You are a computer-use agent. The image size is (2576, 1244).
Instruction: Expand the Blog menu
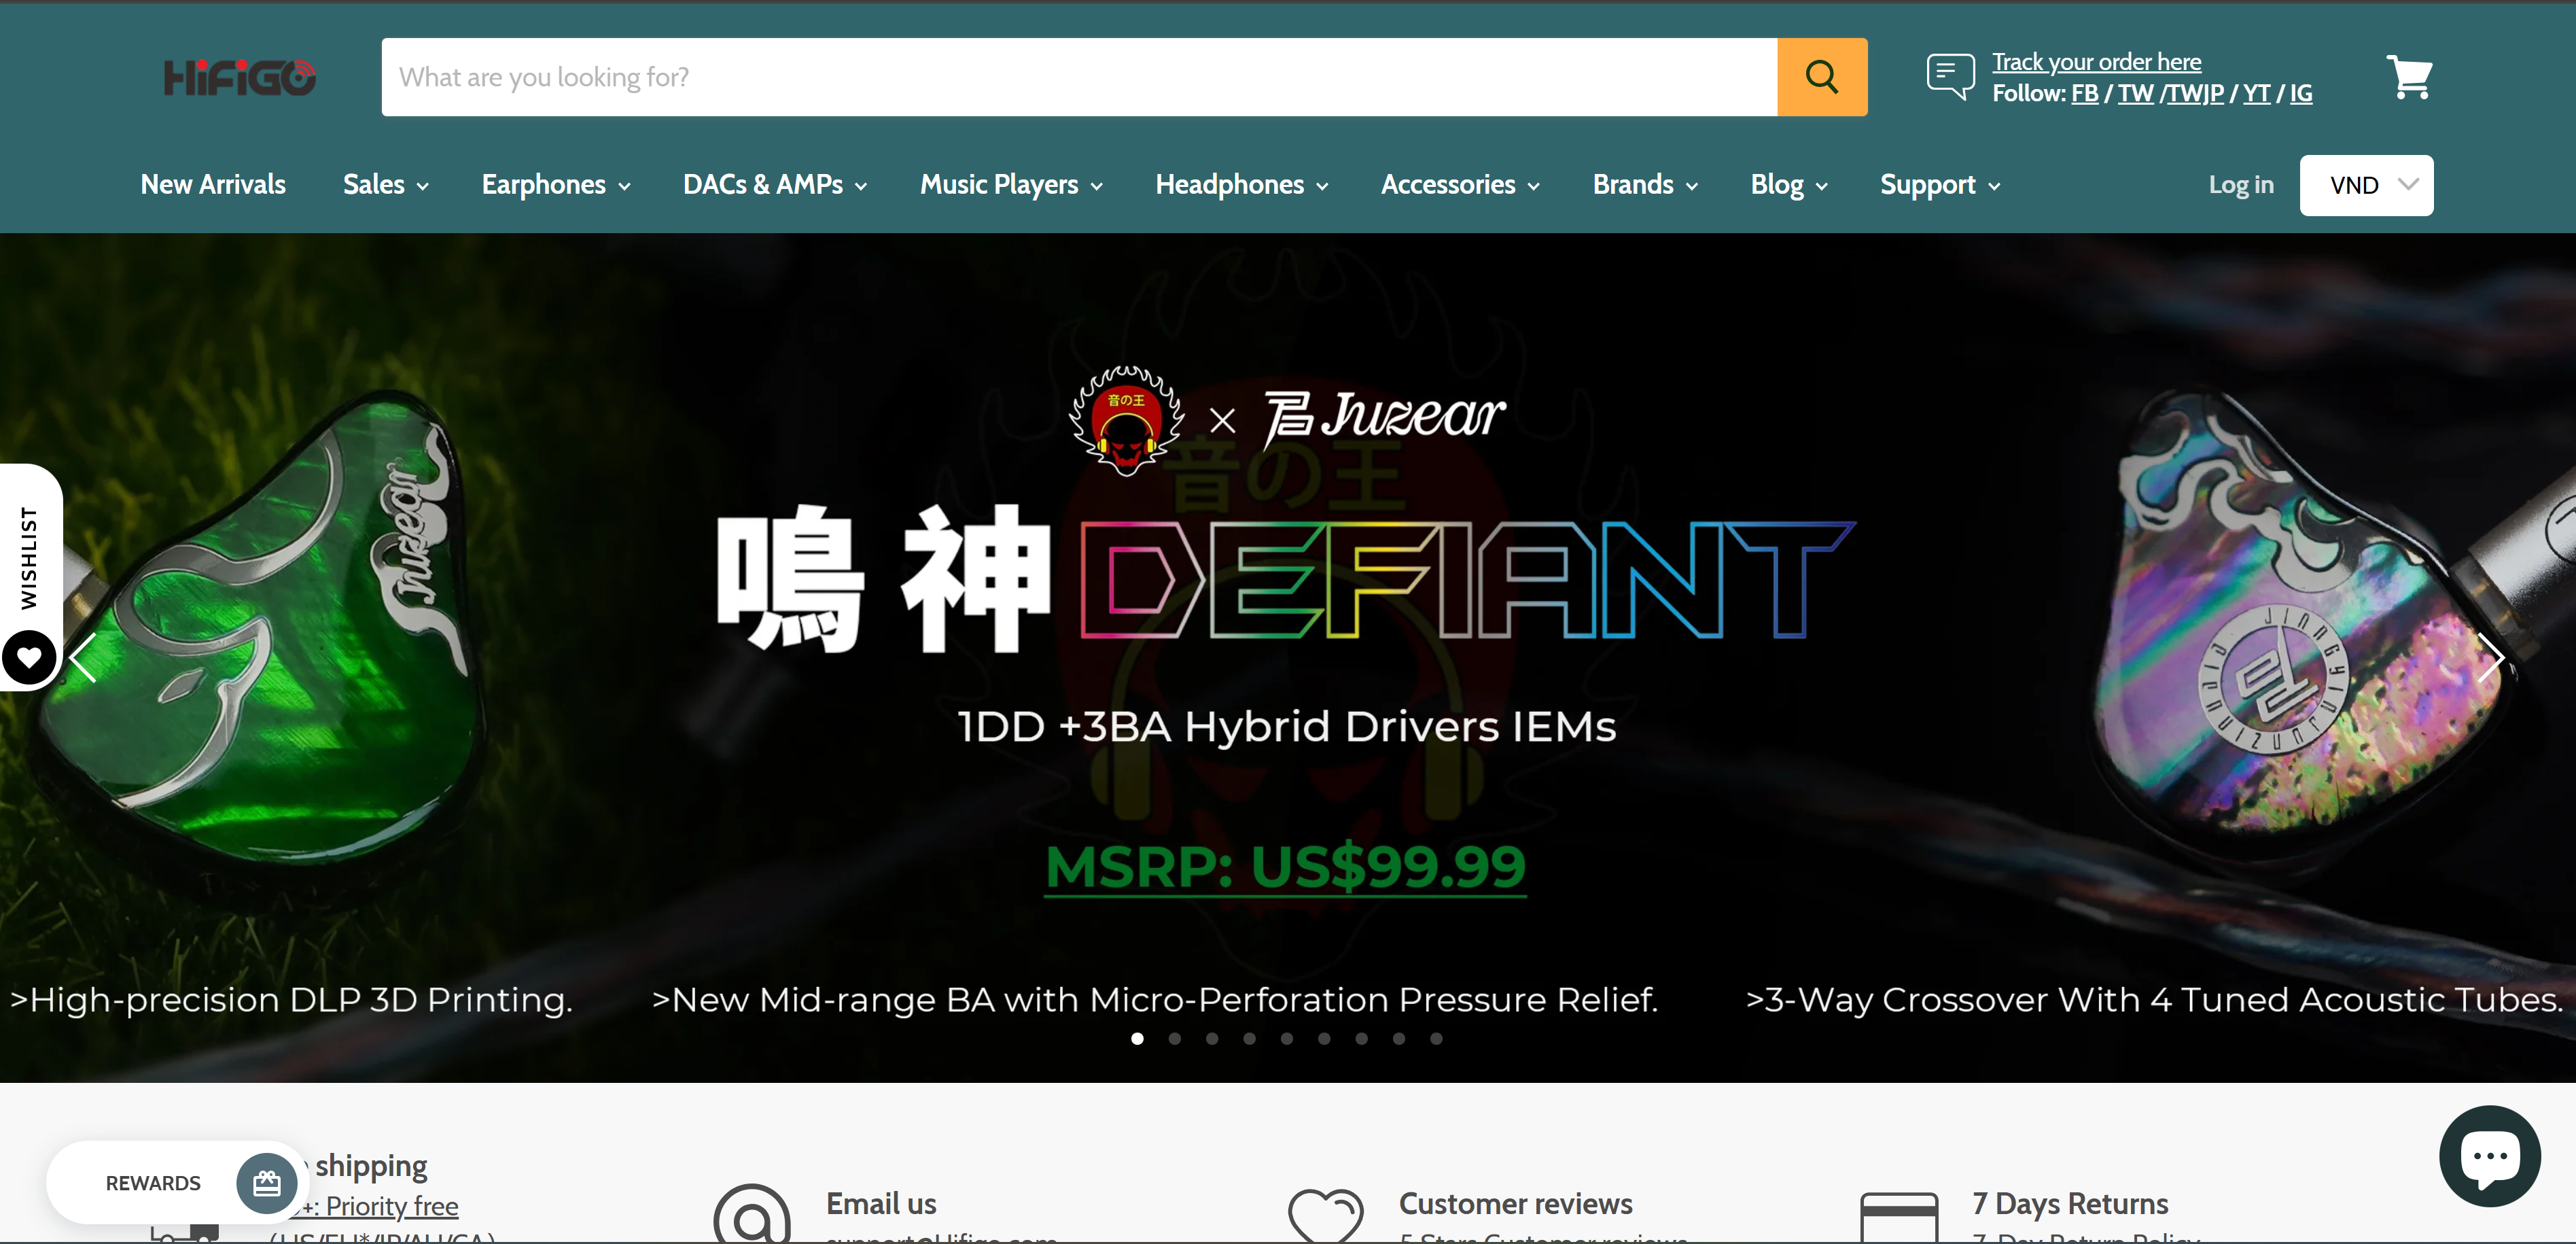(1789, 184)
